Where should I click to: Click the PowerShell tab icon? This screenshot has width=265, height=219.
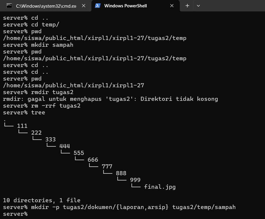pos(98,6)
